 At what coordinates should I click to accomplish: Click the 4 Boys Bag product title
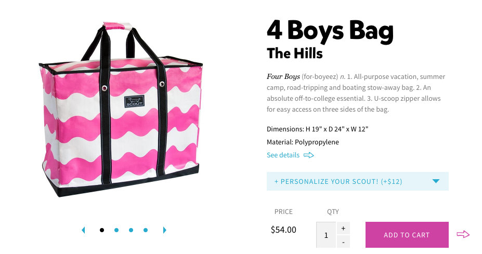click(330, 31)
